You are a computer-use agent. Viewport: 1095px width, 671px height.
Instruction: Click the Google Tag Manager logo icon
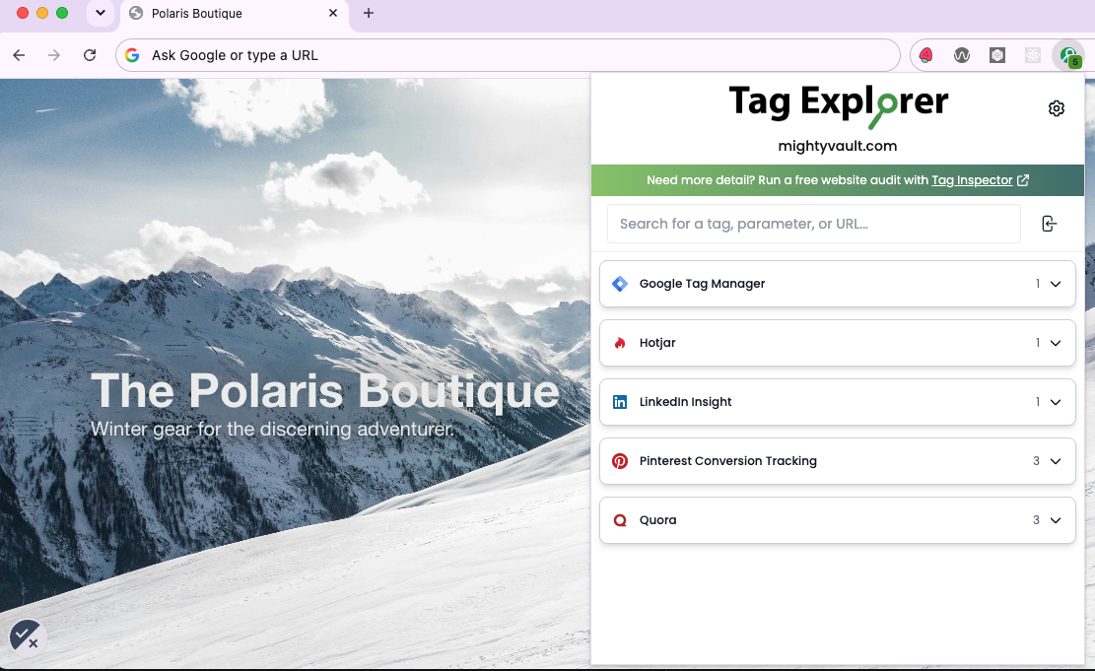click(619, 284)
